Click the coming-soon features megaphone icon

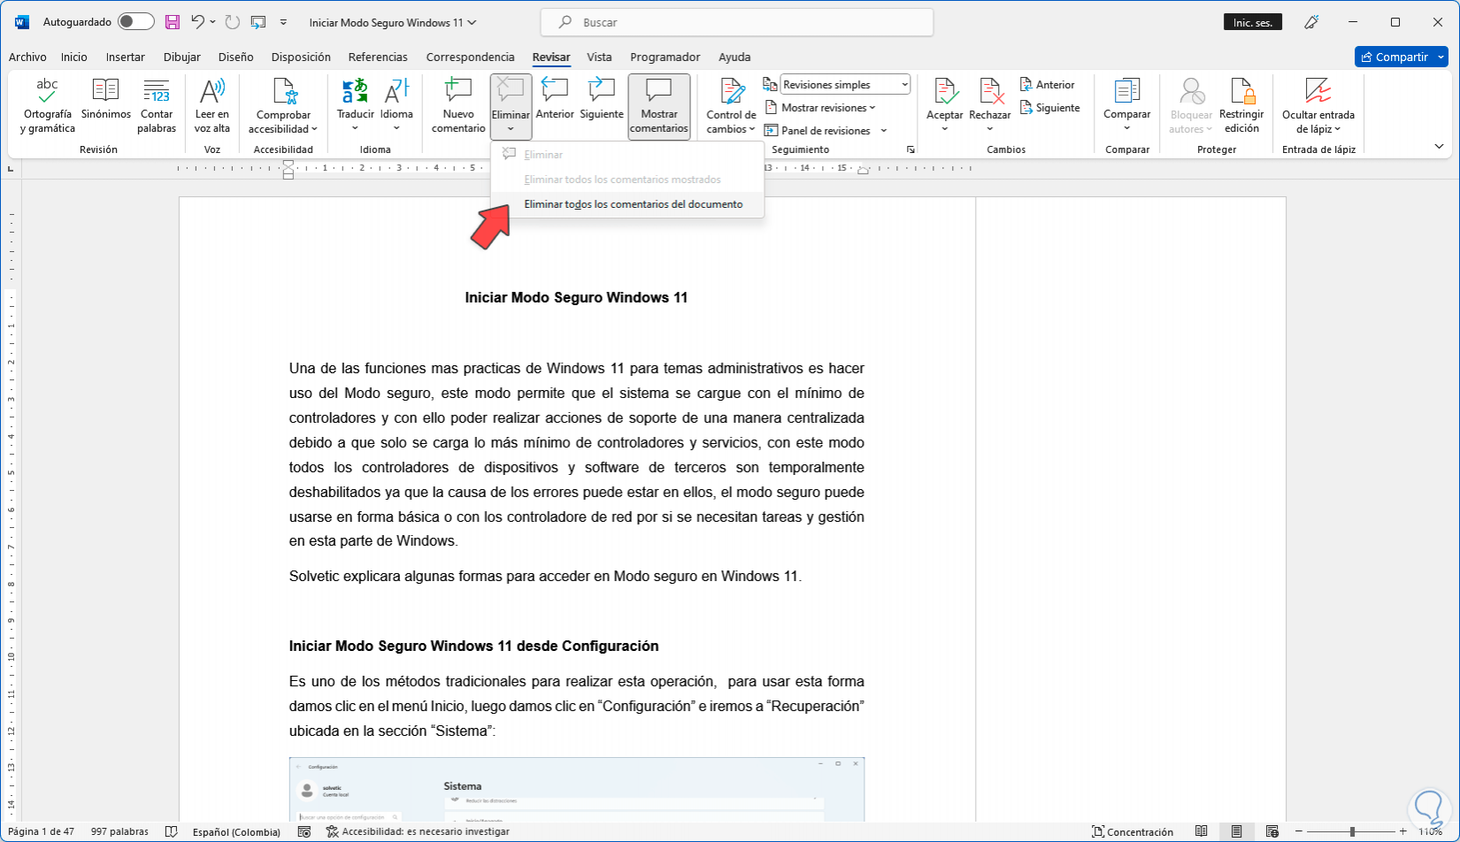pos(1311,22)
